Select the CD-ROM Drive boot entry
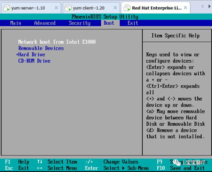Viewport: 212px width, 172px height. pyautogui.click(x=34, y=61)
